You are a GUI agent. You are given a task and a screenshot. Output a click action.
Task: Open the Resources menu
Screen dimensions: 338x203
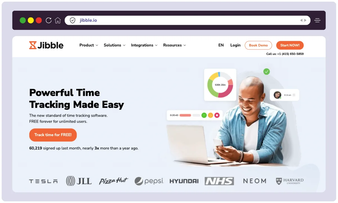pyautogui.click(x=175, y=45)
